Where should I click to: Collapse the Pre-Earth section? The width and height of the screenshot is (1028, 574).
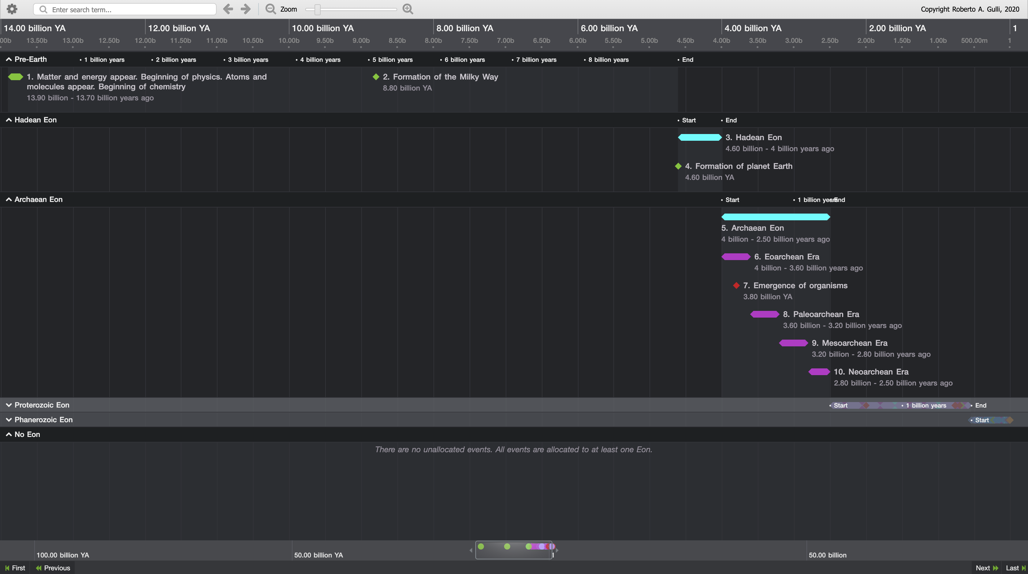[9, 59]
